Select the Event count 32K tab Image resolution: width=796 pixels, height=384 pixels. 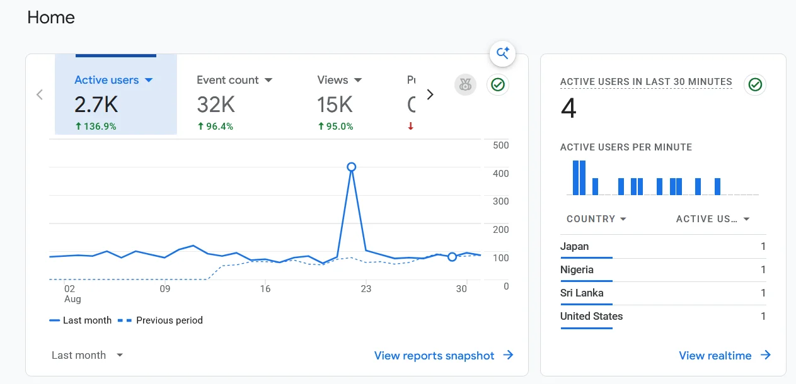[237, 94]
